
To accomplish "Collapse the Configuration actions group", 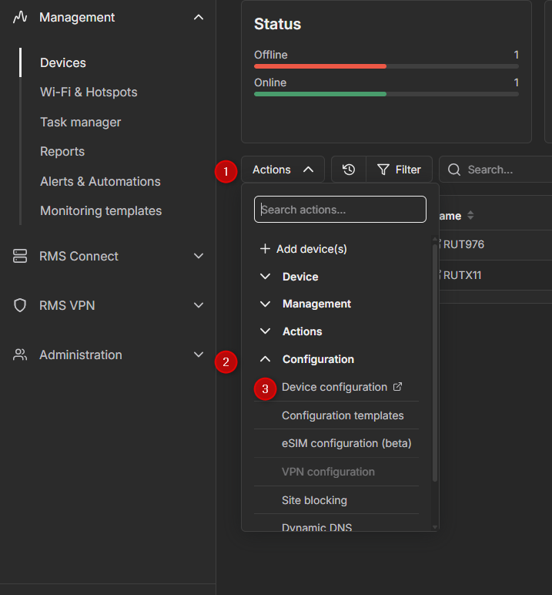I will (x=317, y=359).
